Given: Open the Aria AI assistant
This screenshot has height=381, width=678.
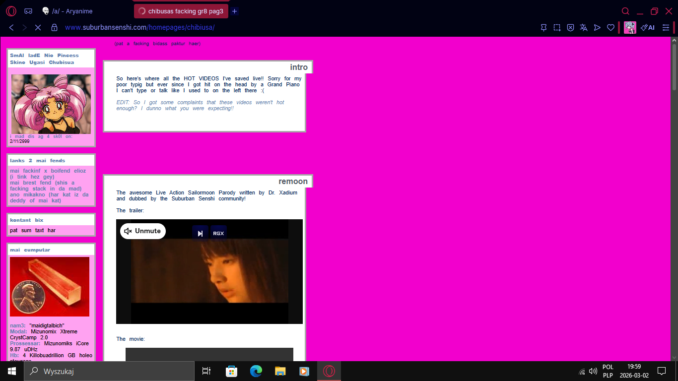Looking at the screenshot, I should point(648,28).
